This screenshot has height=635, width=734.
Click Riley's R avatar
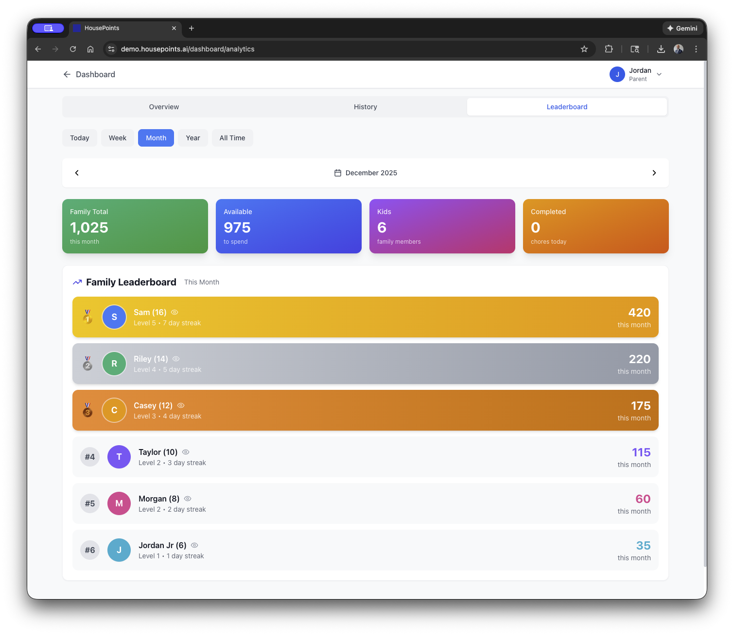pyautogui.click(x=114, y=364)
